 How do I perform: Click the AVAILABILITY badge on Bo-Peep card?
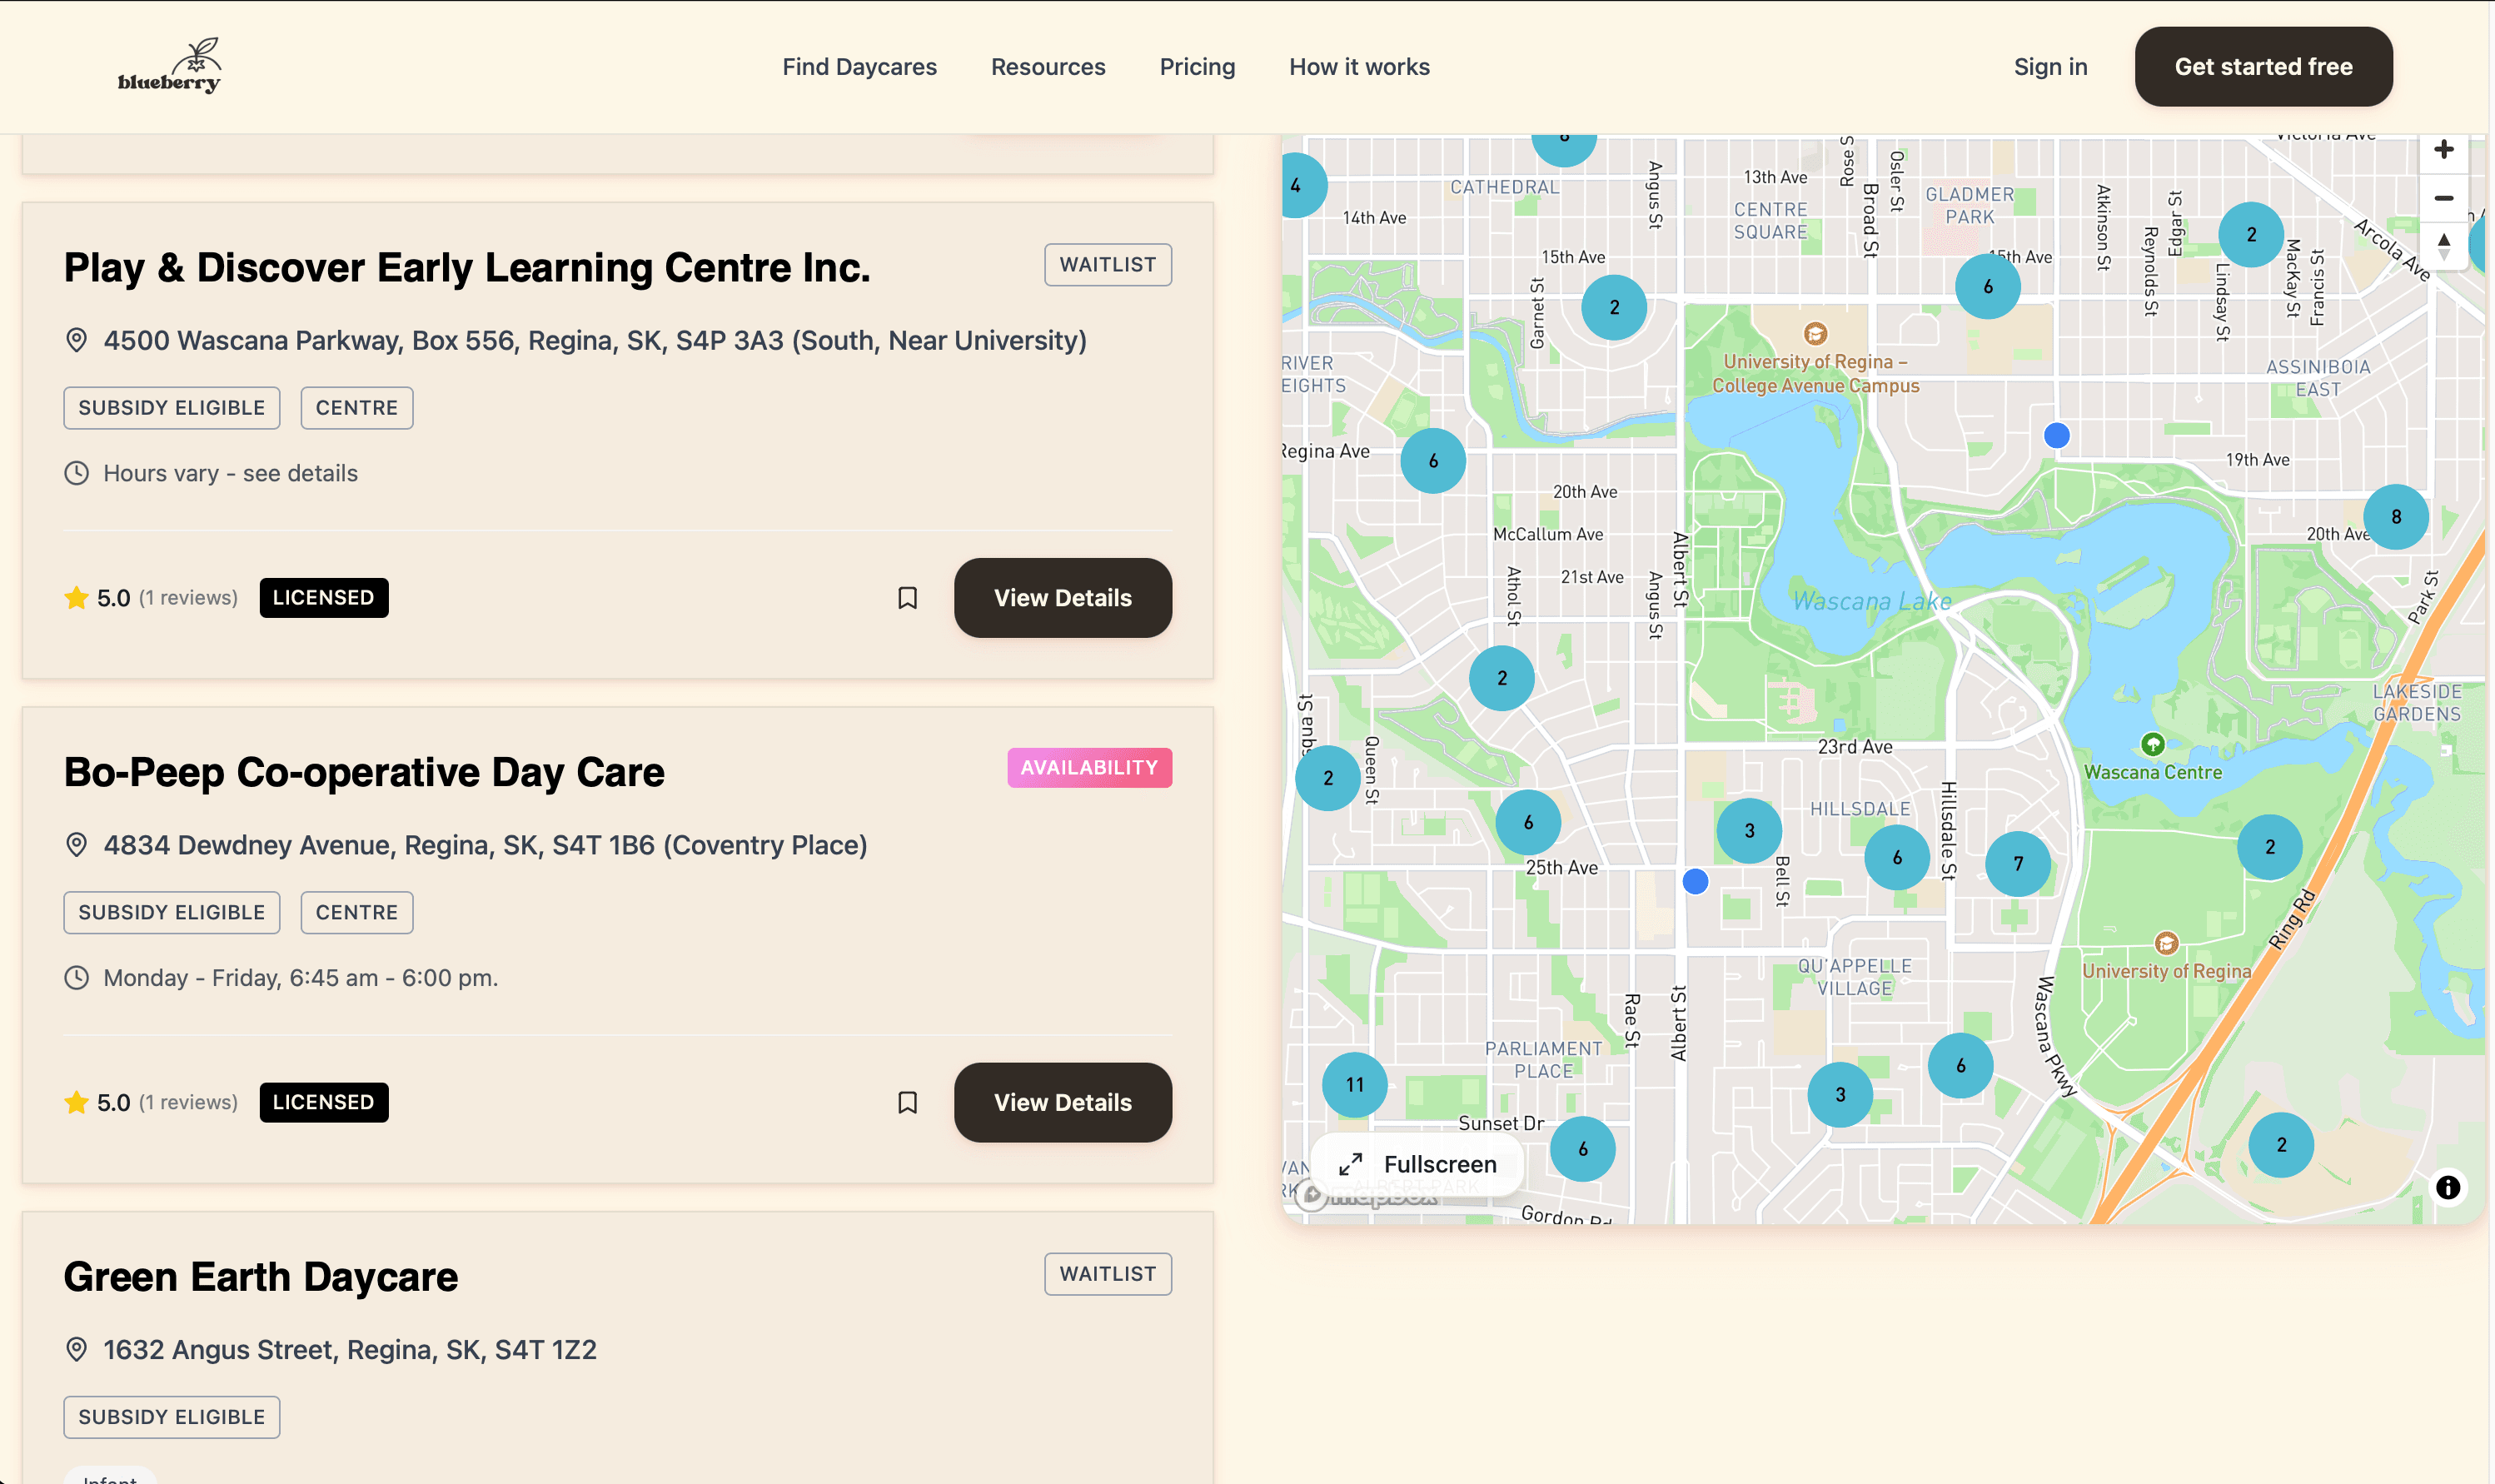[x=1089, y=768]
